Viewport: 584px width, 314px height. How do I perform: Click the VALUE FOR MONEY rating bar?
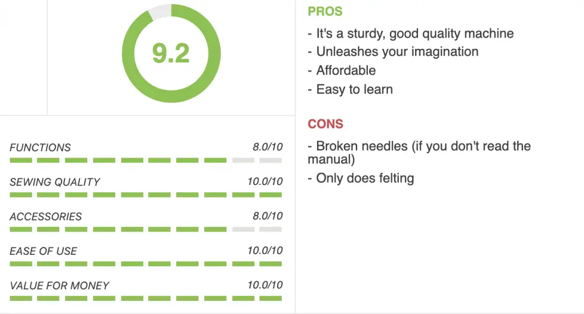pos(145,299)
